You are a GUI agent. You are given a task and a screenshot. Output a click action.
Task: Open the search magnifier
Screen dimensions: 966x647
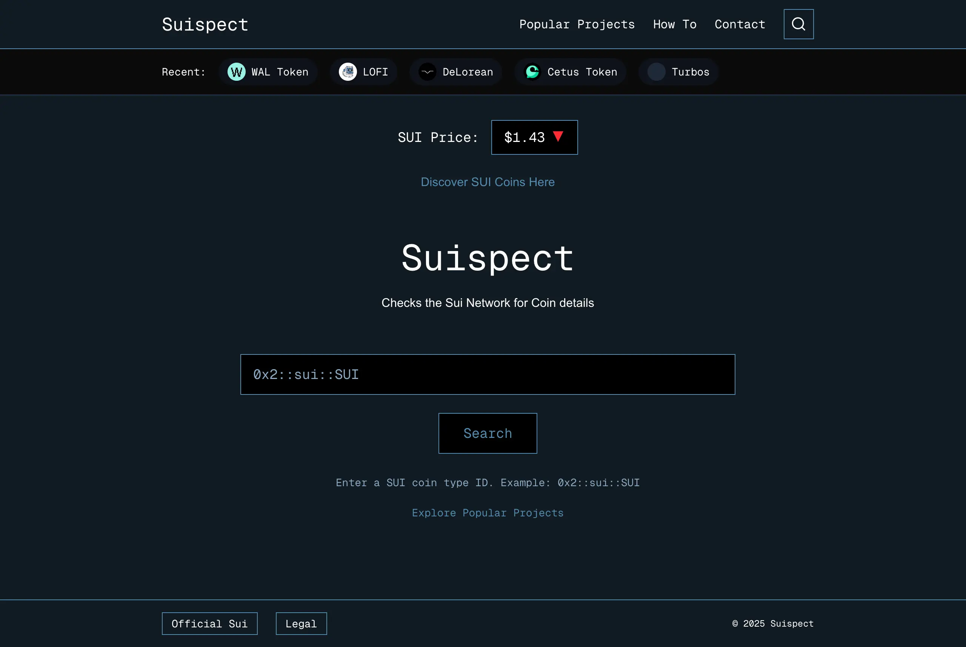(x=798, y=24)
